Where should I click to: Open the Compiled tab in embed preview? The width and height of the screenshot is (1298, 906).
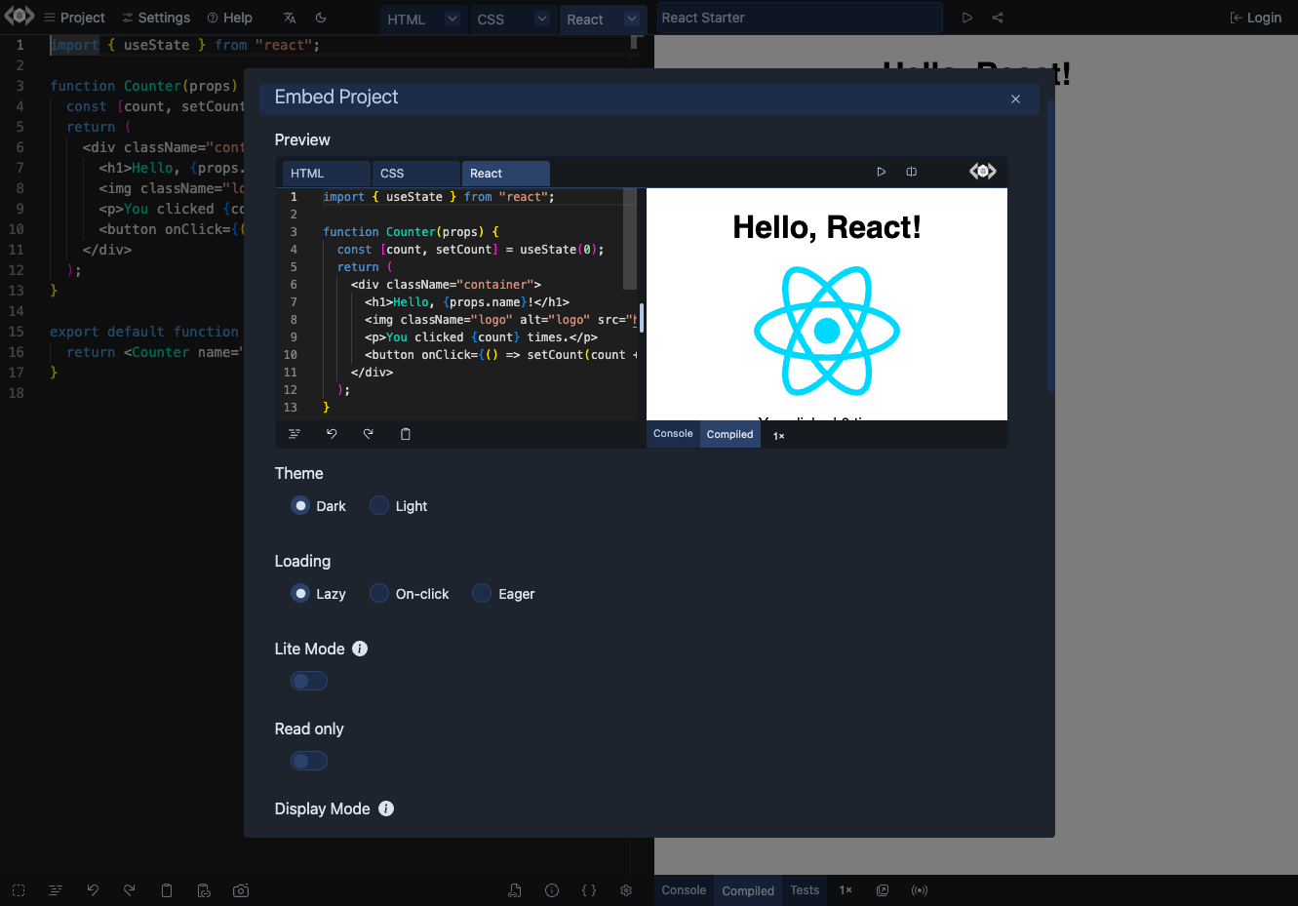[729, 434]
